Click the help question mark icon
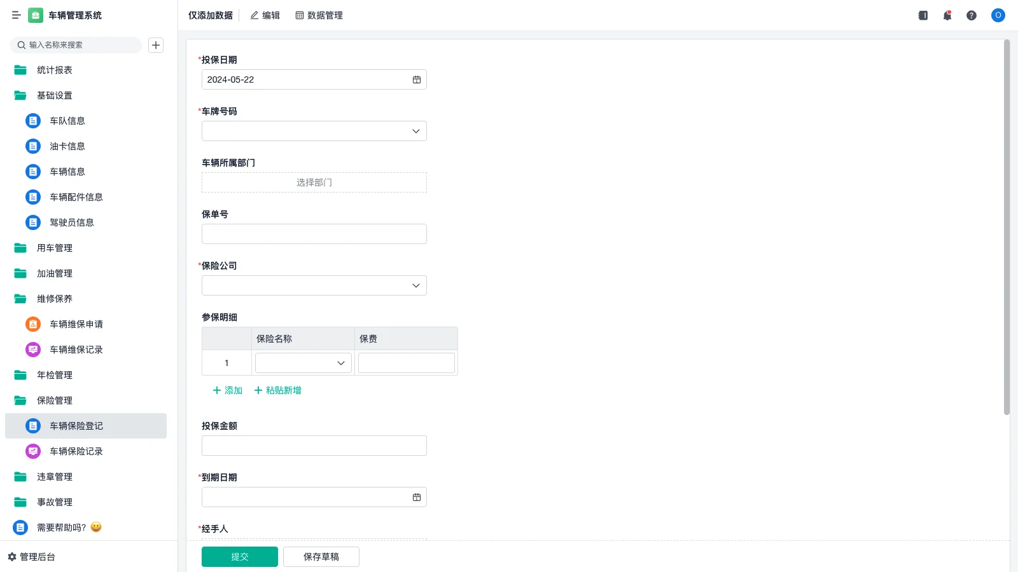Image resolution: width=1018 pixels, height=572 pixels. tap(972, 15)
